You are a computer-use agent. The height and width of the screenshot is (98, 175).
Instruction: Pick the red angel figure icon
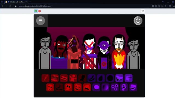click(73, 78)
